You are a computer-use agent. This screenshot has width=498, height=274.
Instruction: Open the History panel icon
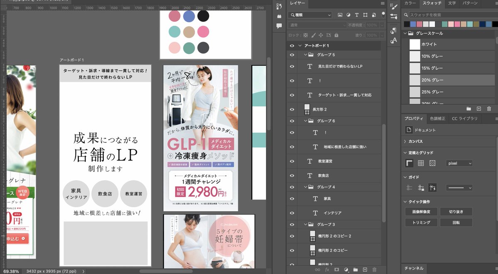[x=279, y=6]
